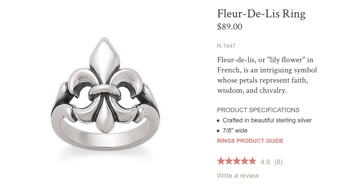
Task: Click the second rating star
Action: point(229,161)
